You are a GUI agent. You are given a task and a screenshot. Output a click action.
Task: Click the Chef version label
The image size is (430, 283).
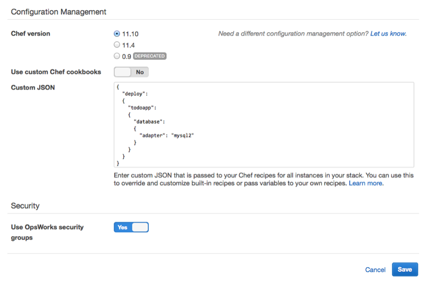pos(31,34)
